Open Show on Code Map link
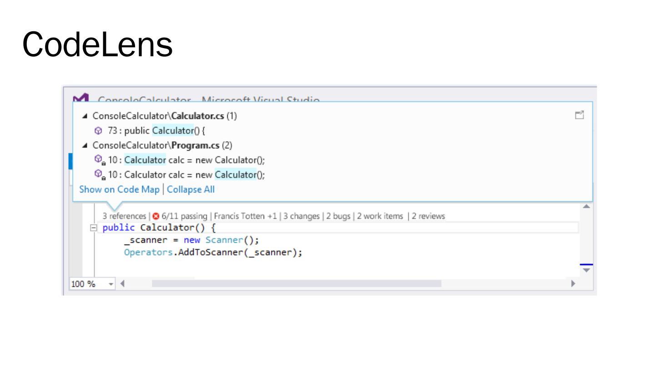This screenshot has width=655, height=368. (119, 190)
